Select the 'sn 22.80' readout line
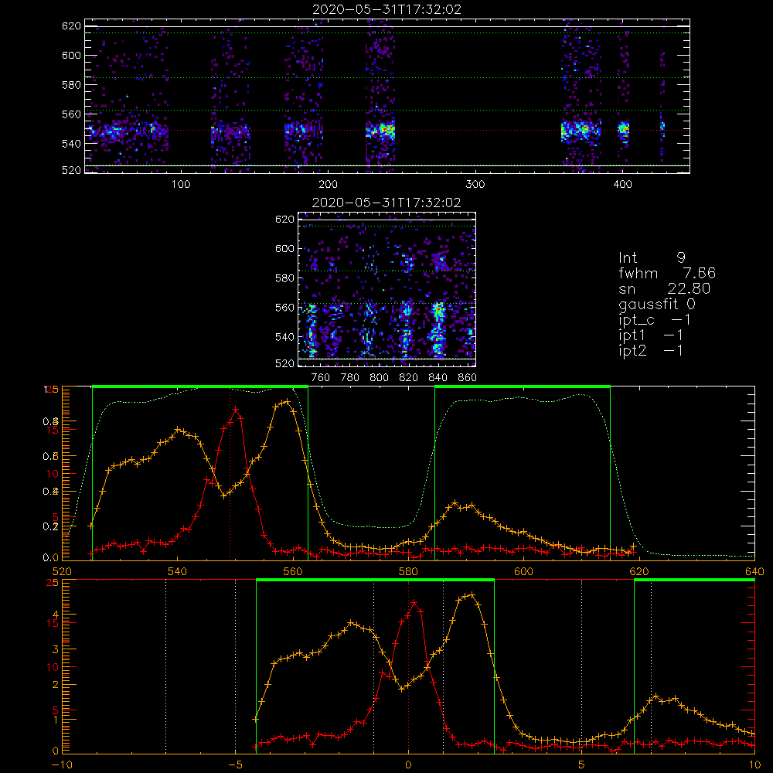The width and height of the screenshot is (773, 773). pyautogui.click(x=665, y=288)
